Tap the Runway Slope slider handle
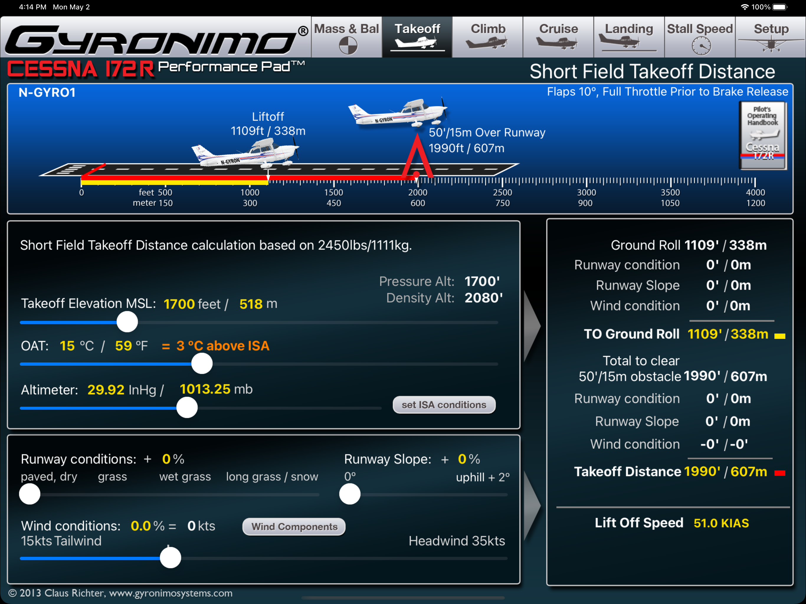The image size is (806, 604). [350, 494]
